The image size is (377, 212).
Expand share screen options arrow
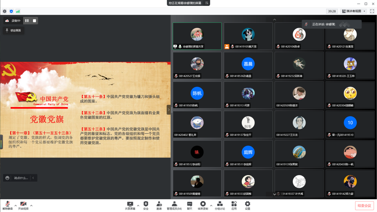coord(138,205)
